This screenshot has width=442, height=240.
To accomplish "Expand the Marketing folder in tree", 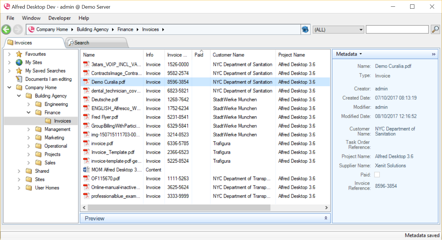I will pos(28,138).
